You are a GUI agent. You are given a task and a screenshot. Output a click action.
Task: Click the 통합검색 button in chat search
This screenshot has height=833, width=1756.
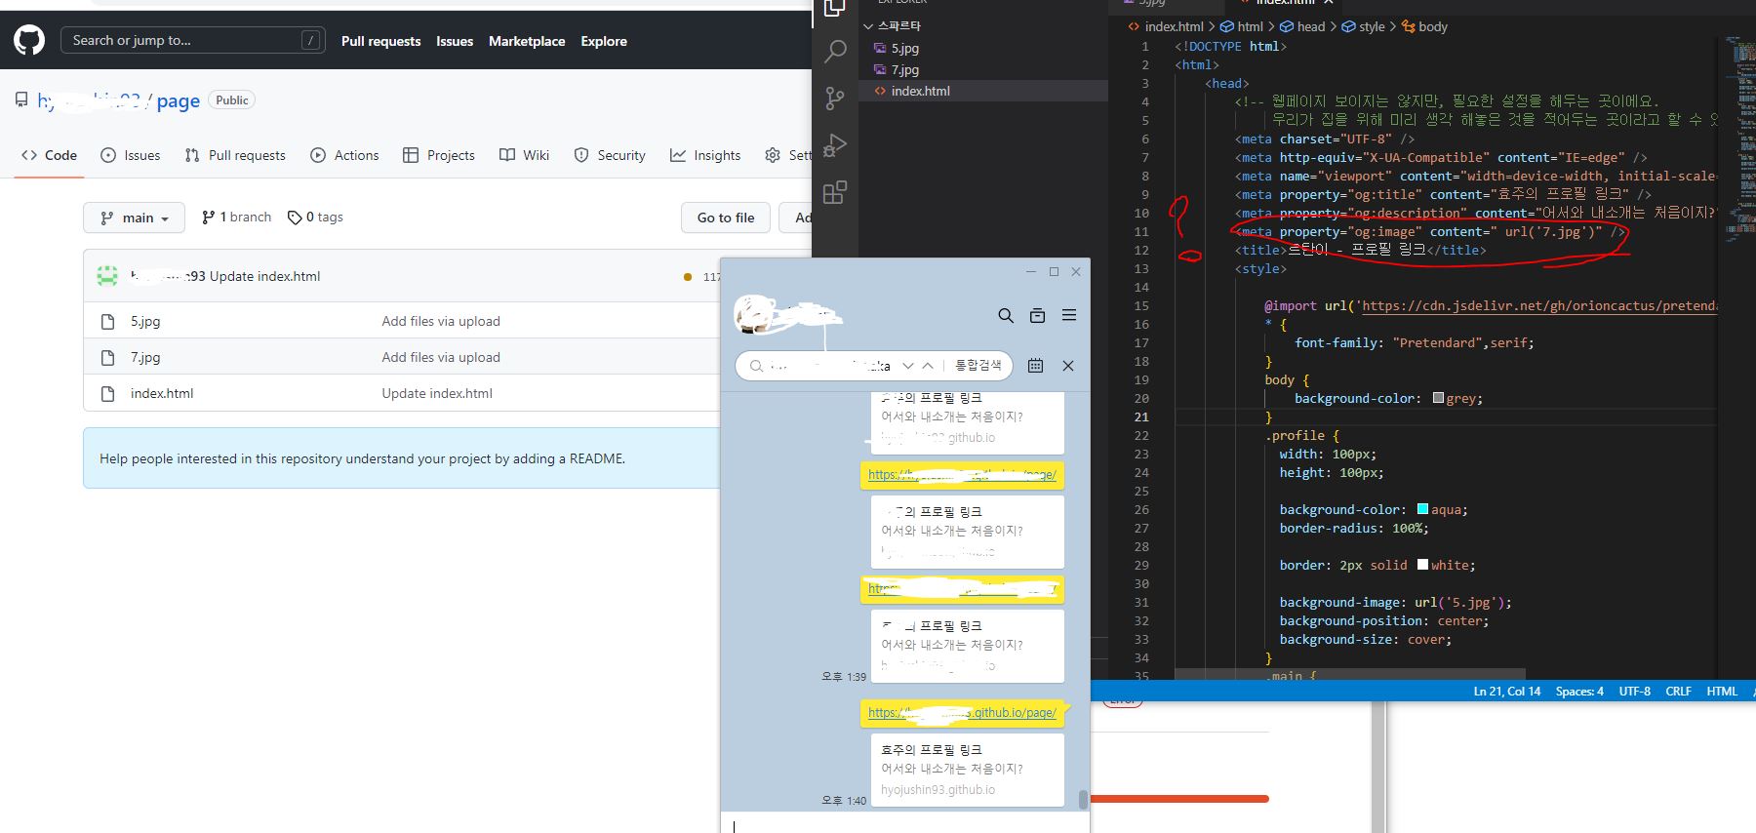(x=978, y=366)
